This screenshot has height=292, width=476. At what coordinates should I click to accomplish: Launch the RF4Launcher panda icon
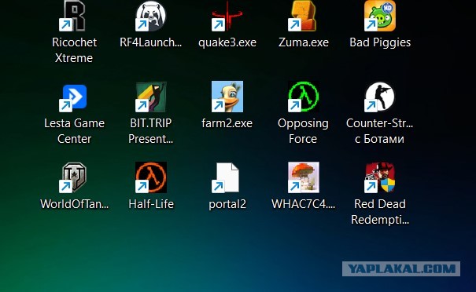pyautogui.click(x=151, y=16)
